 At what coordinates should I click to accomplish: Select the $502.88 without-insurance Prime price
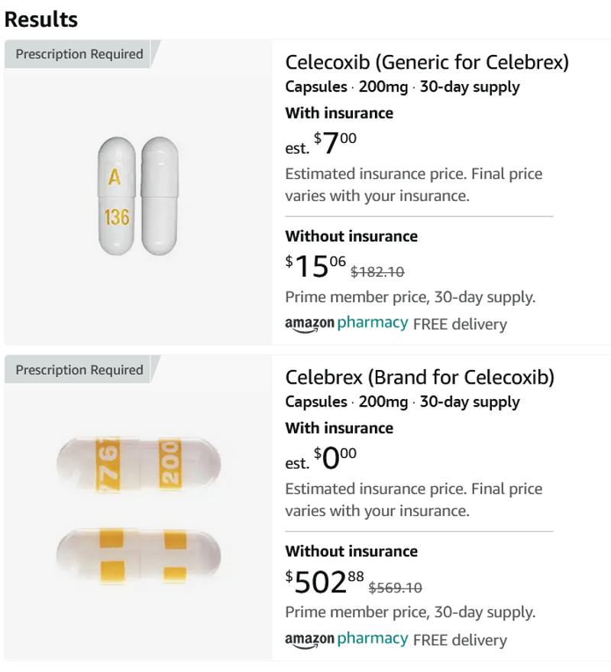tap(325, 582)
